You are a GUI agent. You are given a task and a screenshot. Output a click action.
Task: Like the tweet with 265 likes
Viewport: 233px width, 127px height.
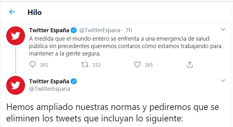[138, 64]
